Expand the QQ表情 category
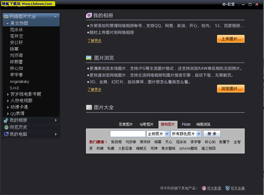264x195 pixels. point(8,114)
